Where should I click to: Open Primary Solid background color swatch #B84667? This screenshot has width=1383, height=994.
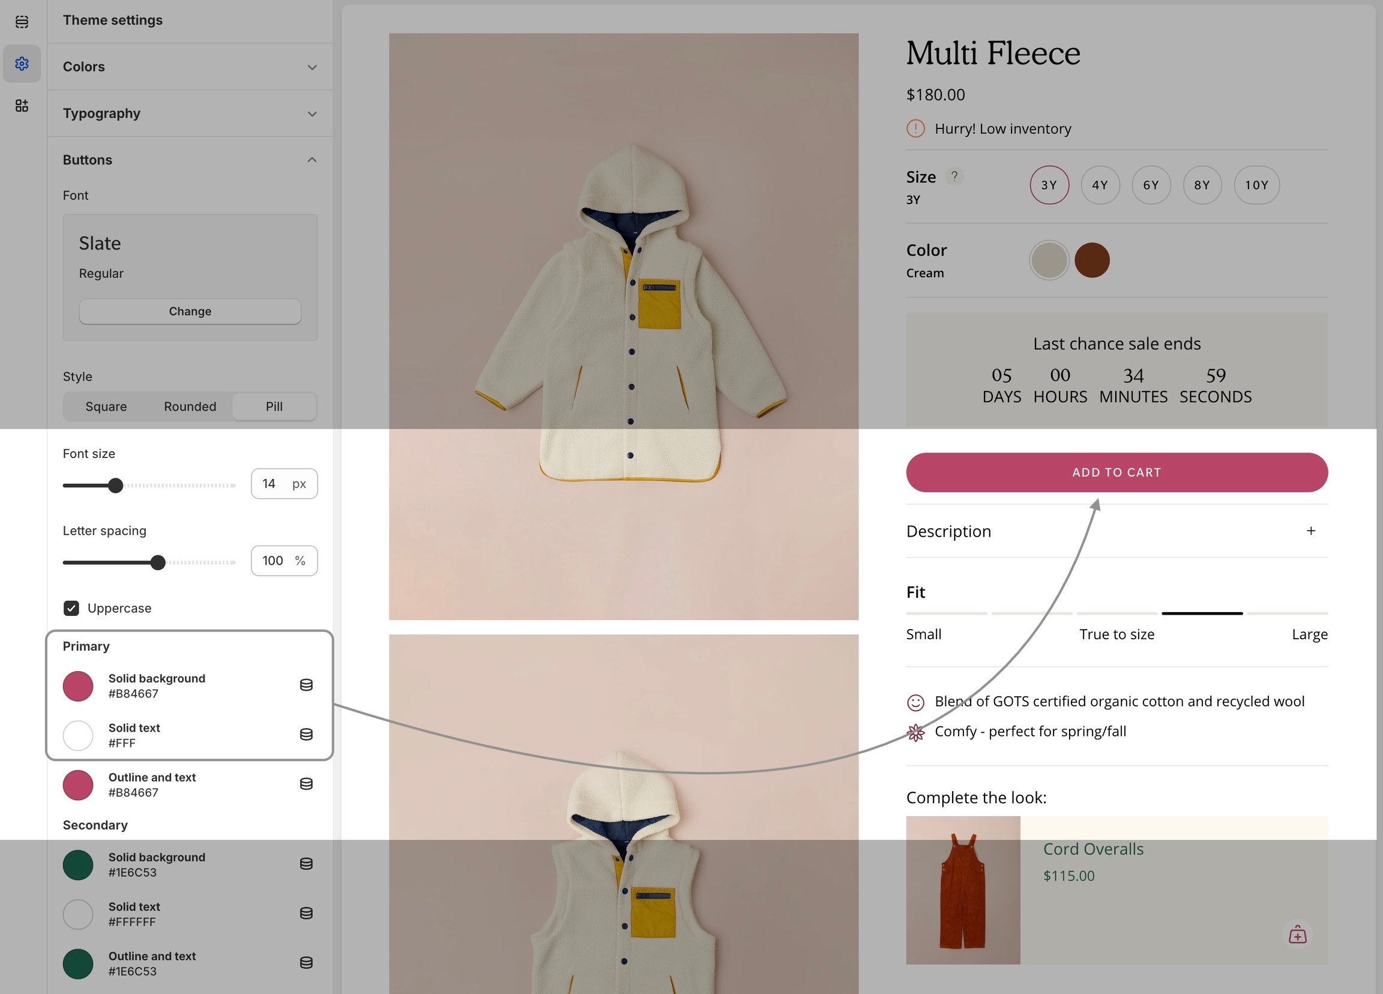coord(78,686)
